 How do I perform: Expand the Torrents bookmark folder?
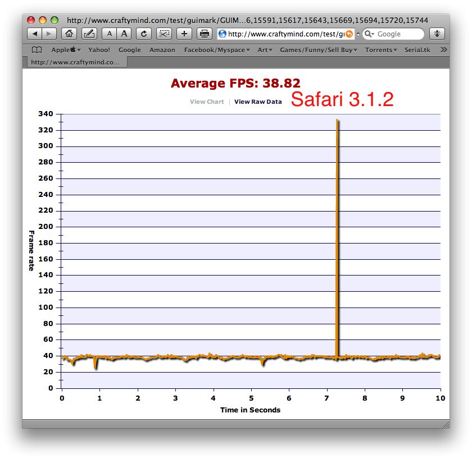(x=381, y=50)
